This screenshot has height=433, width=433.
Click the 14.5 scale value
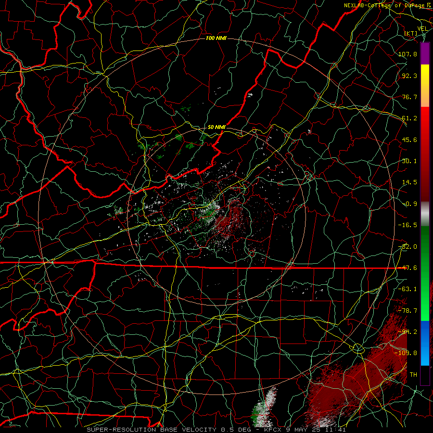(409, 182)
